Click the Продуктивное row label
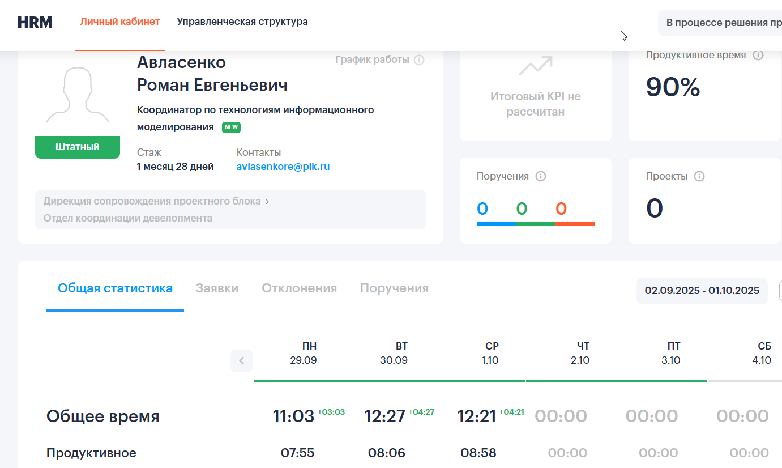This screenshot has height=468, width=782. point(91,453)
